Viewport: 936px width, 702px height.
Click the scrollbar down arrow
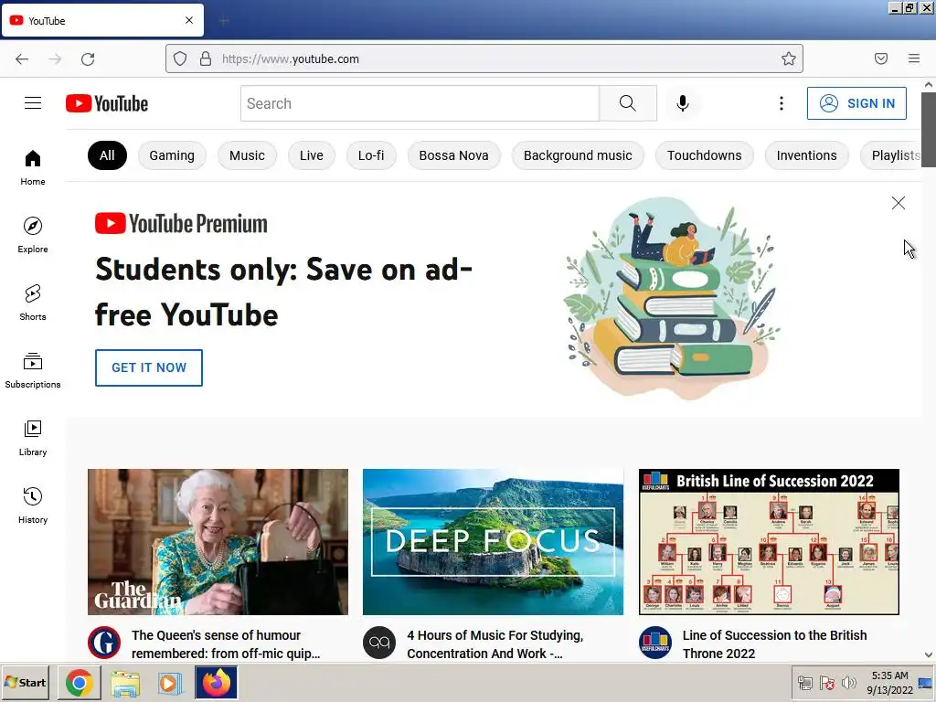click(x=929, y=654)
